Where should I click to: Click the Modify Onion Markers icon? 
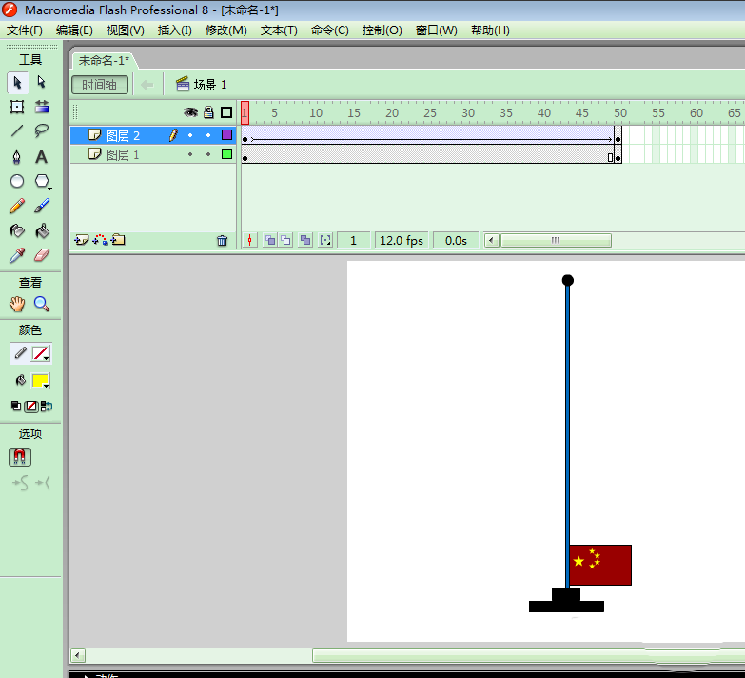point(325,241)
